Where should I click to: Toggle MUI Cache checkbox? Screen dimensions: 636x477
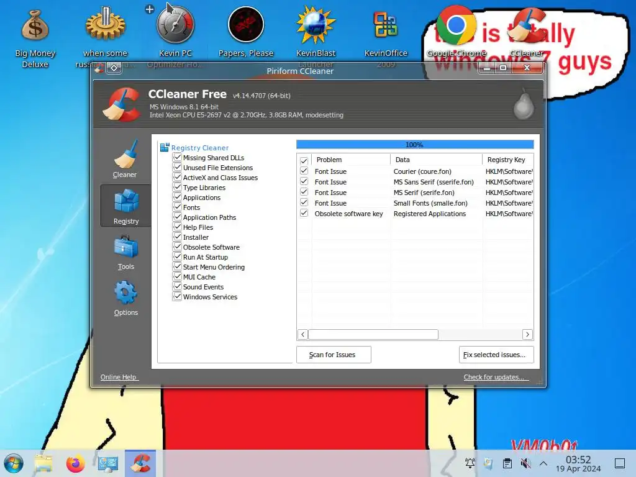pyautogui.click(x=177, y=276)
